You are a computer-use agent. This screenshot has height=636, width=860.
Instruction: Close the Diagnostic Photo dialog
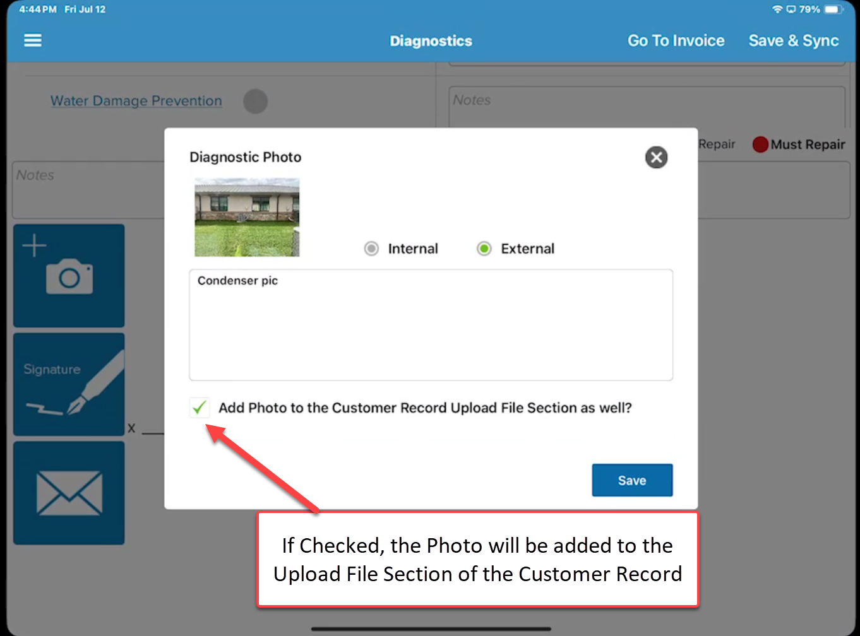(656, 157)
